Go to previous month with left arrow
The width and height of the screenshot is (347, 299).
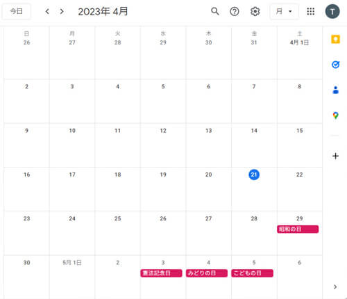coord(47,11)
